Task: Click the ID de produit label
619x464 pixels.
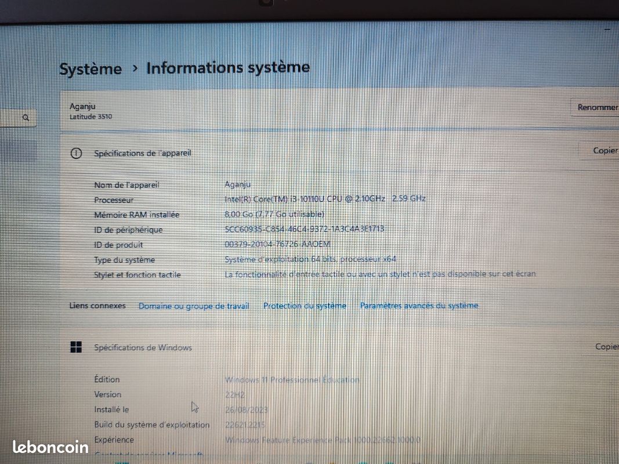Action: point(118,245)
